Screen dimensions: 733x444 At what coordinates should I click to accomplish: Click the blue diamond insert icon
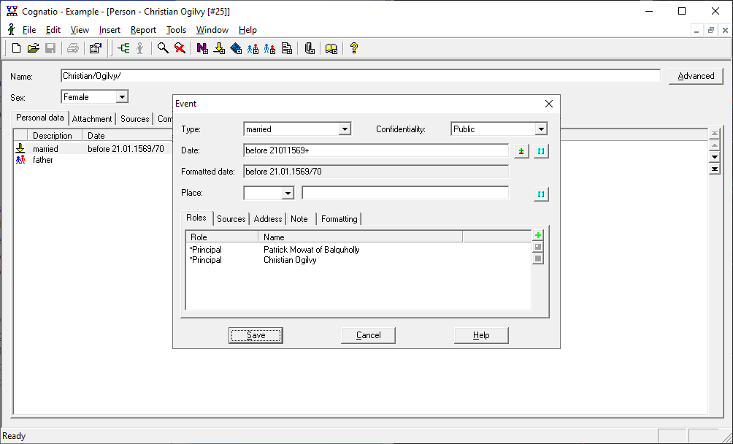(x=236, y=48)
